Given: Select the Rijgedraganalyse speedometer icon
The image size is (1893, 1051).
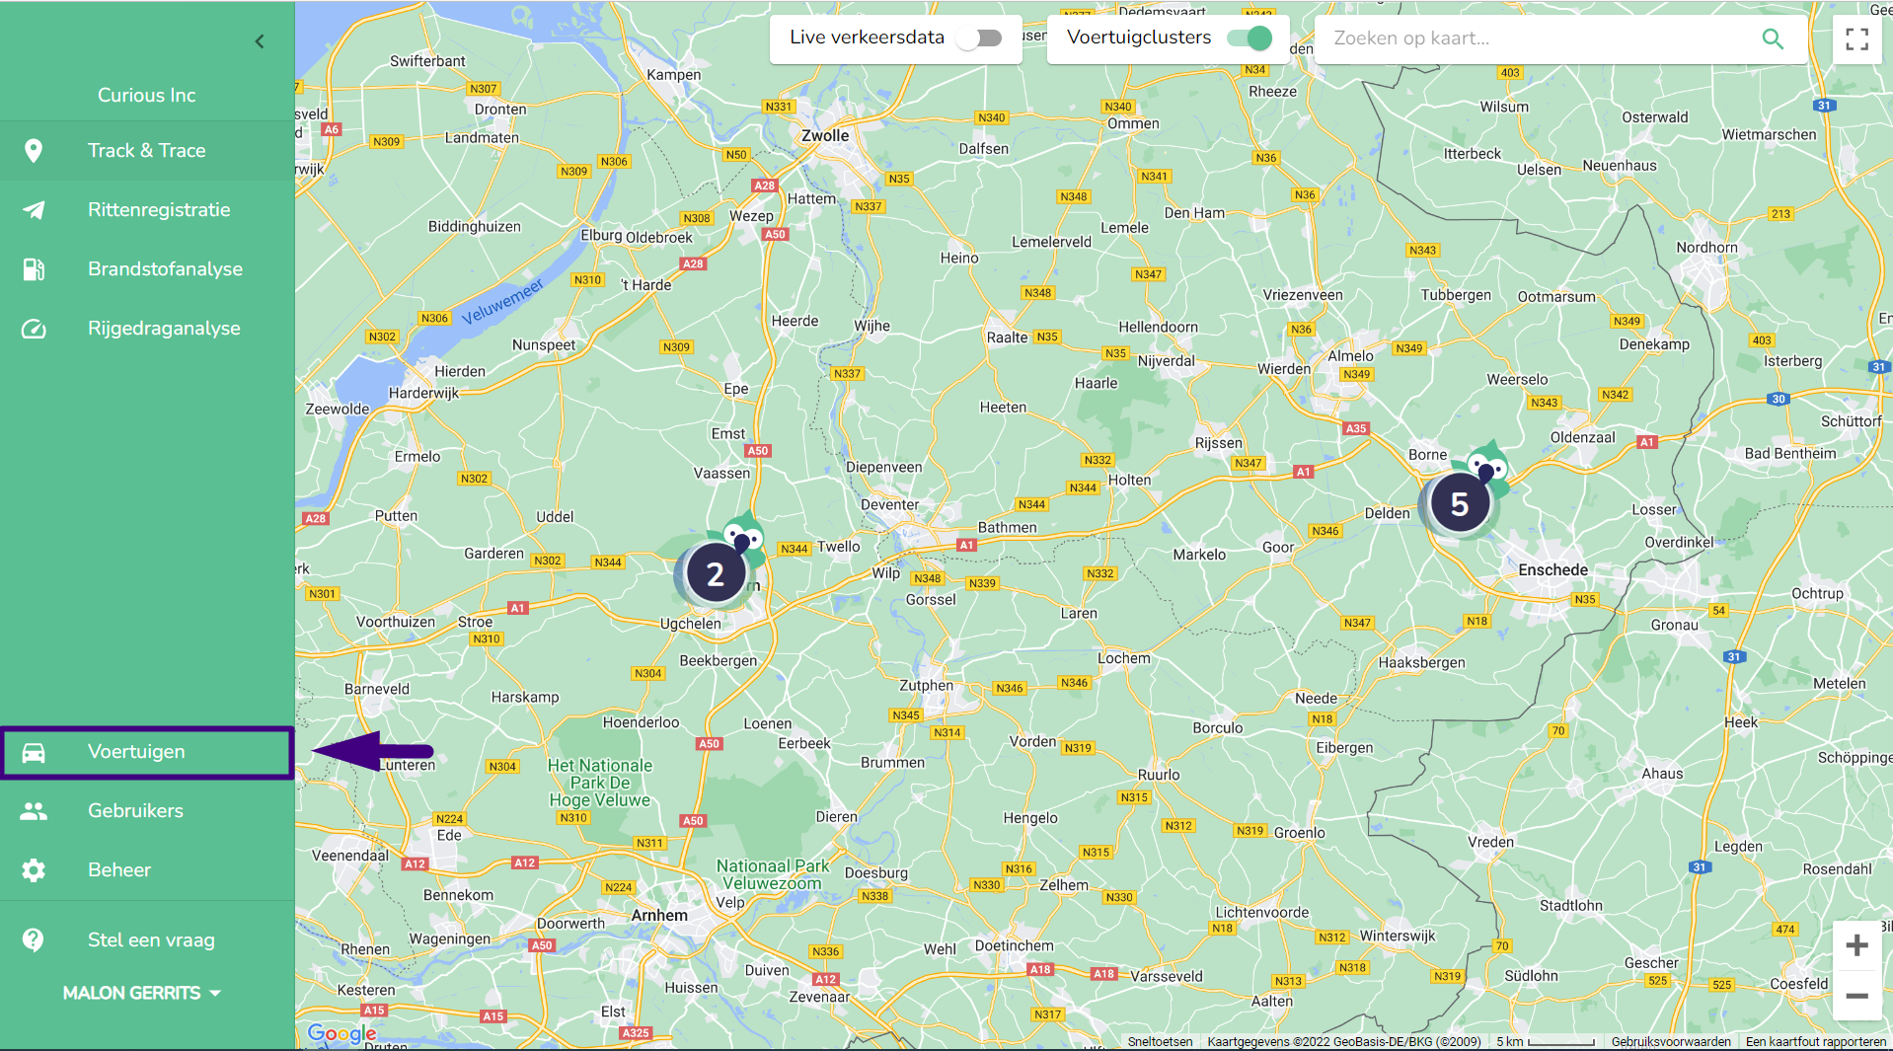Looking at the screenshot, I should pyautogui.click(x=34, y=329).
